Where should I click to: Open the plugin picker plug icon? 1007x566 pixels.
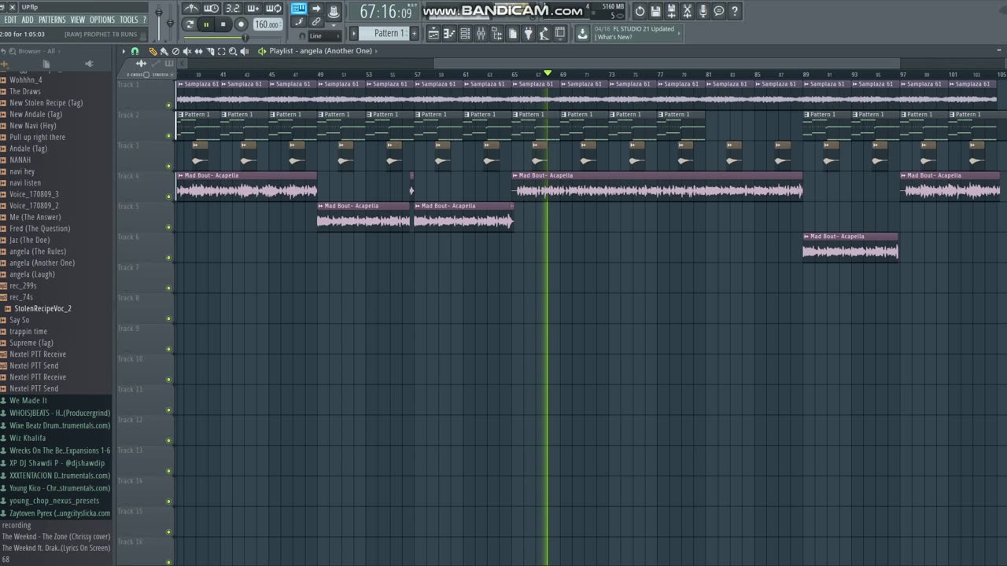(x=528, y=33)
